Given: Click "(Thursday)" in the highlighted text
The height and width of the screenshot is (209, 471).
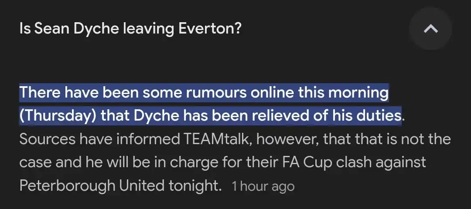Looking at the screenshot, I should tap(57, 116).
